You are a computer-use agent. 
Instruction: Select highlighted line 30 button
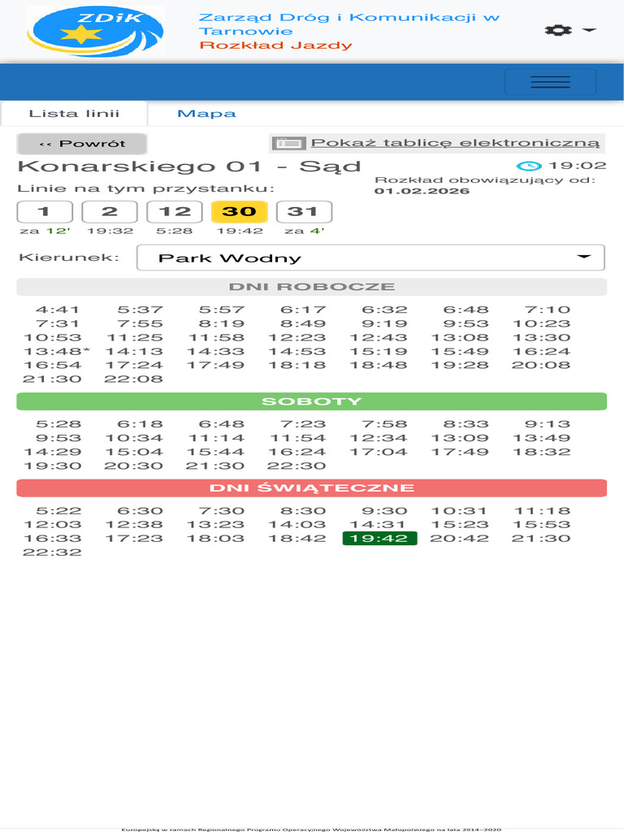coord(240,212)
